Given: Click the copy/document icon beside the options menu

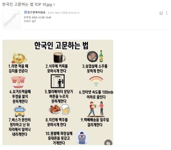Looking at the screenshot, I should tap(161, 13).
